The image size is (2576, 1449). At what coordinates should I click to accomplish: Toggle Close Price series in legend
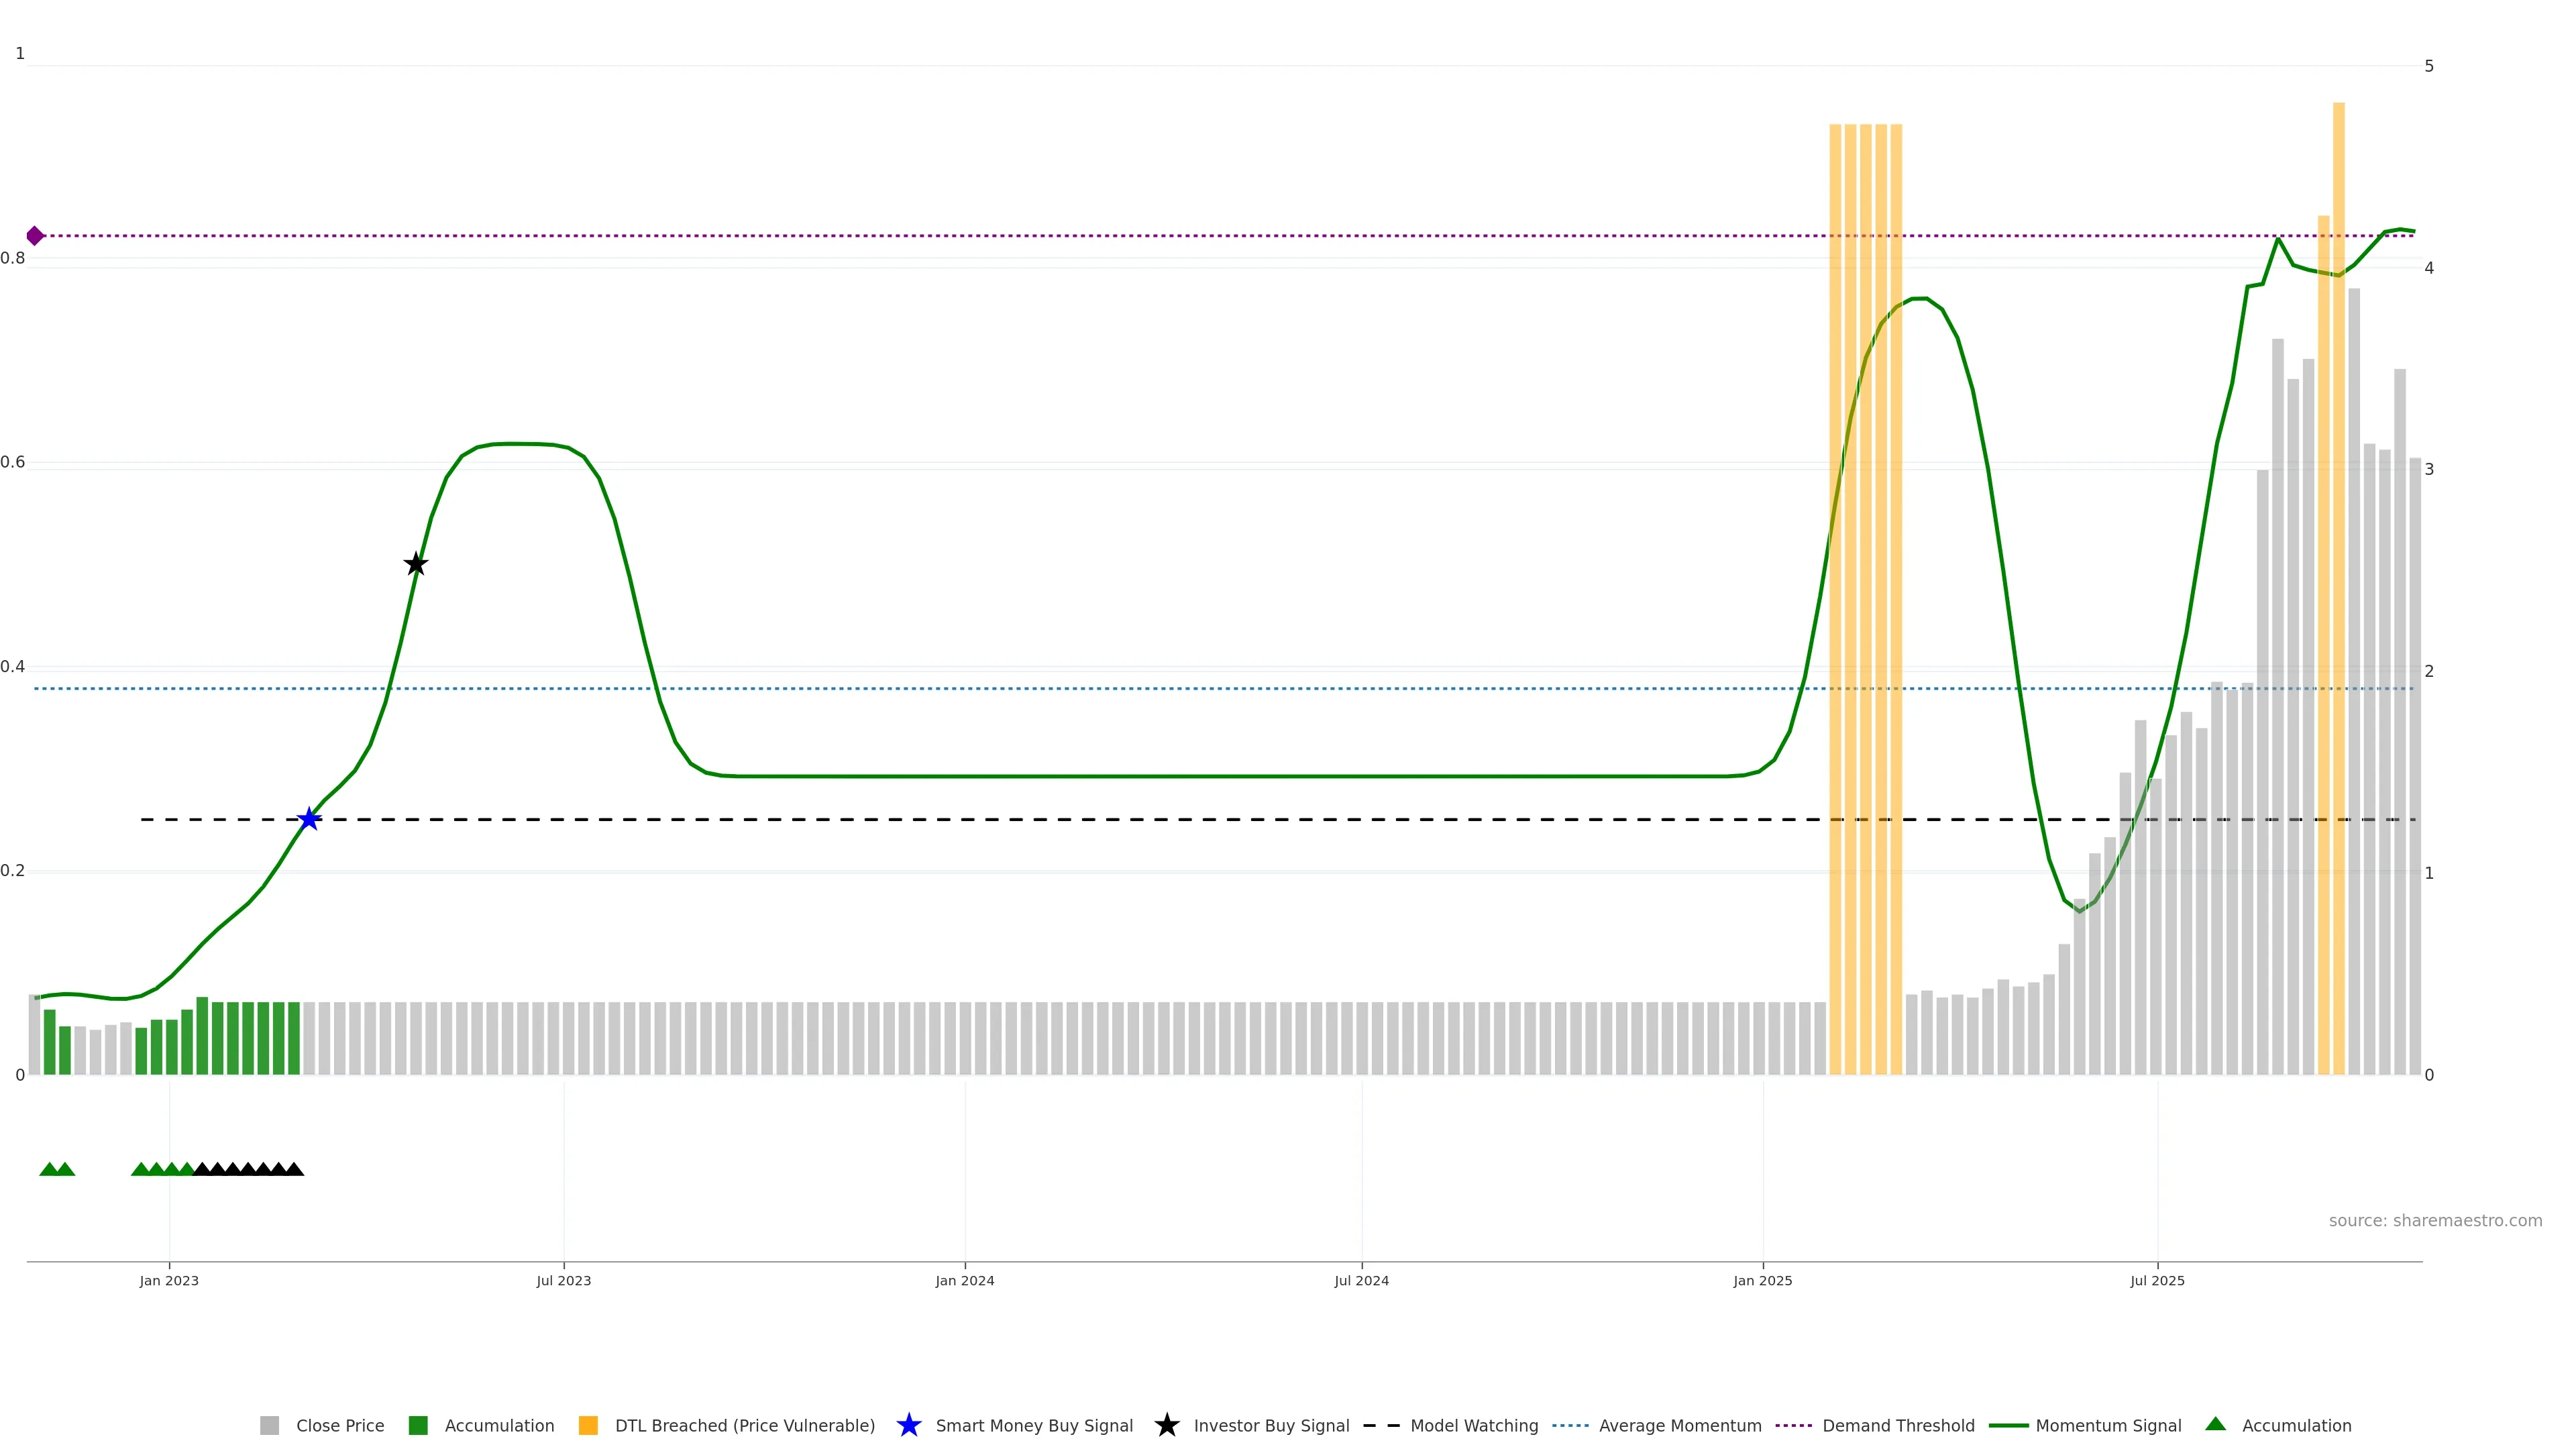point(339,1425)
